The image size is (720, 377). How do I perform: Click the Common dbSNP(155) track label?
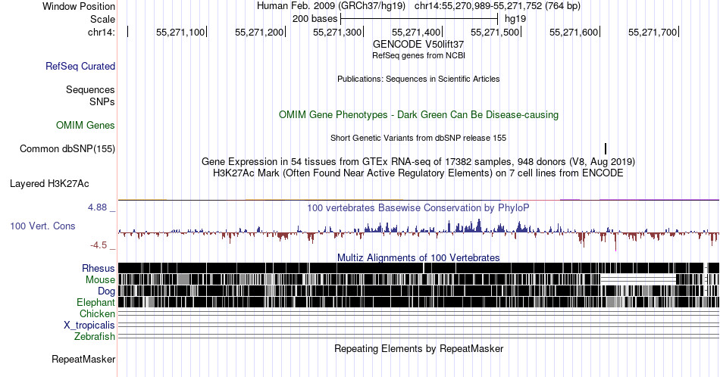tap(67, 148)
